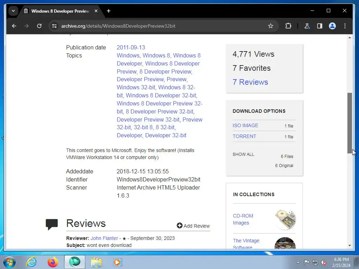359x269 pixels.
Task: Select the '4,771 Views' text
Action: [253, 54]
